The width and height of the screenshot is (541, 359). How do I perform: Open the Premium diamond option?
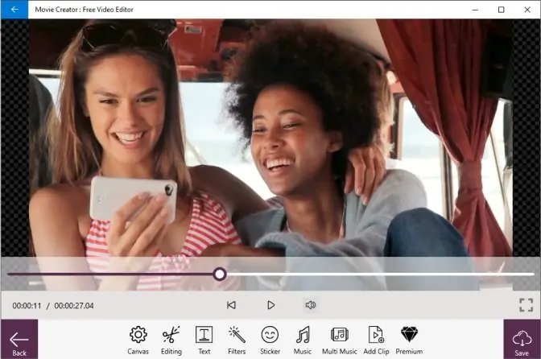pyautogui.click(x=409, y=340)
